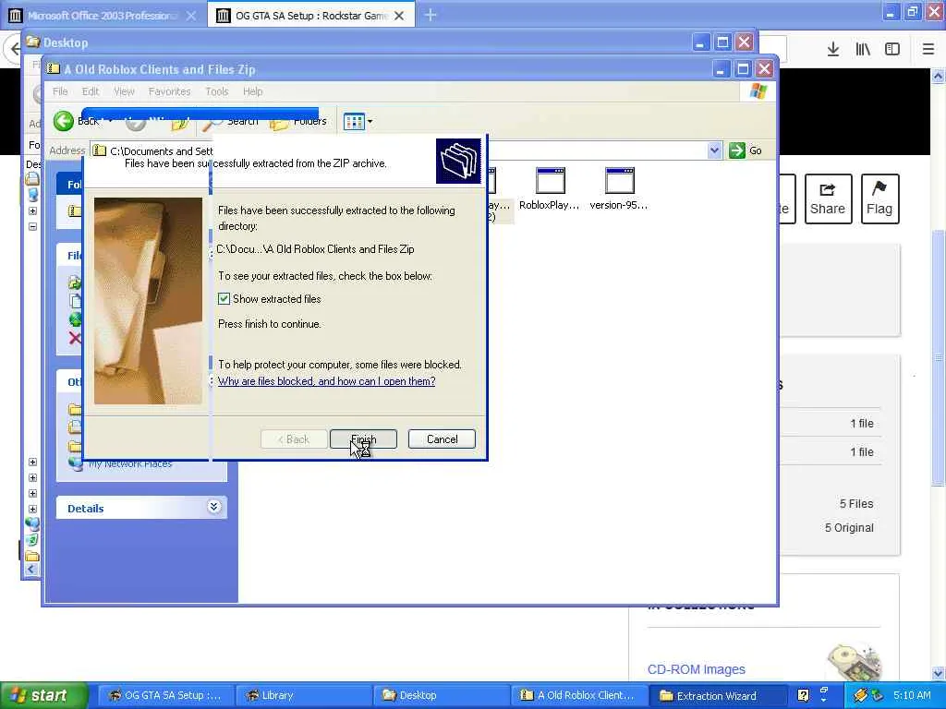Viewport: 946px width, 709px height.
Task: Click the Windows Start button
Action: pos(42,695)
